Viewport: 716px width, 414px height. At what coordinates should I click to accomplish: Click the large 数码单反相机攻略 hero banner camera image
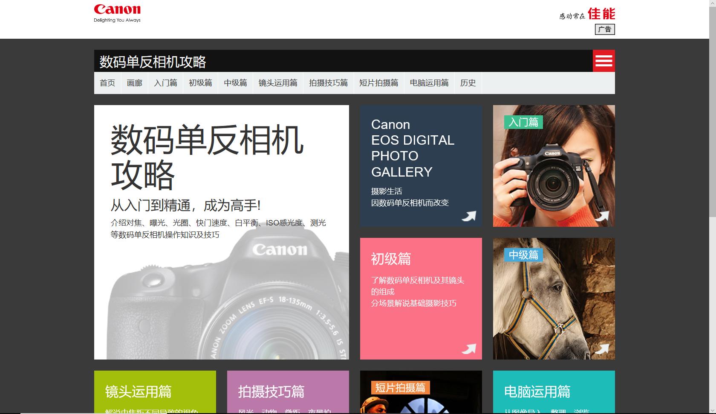222,232
